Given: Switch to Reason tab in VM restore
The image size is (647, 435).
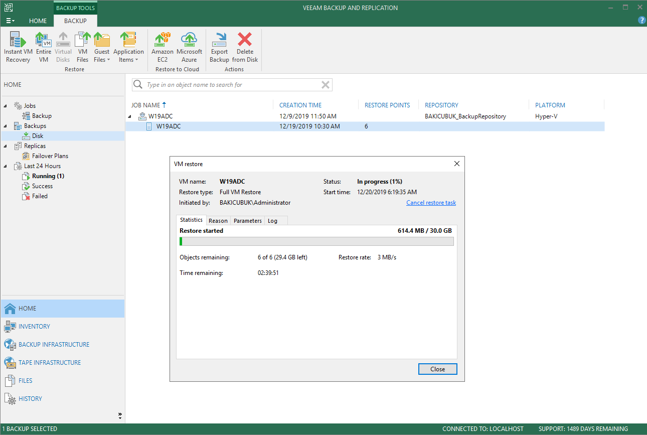Looking at the screenshot, I should pos(218,221).
